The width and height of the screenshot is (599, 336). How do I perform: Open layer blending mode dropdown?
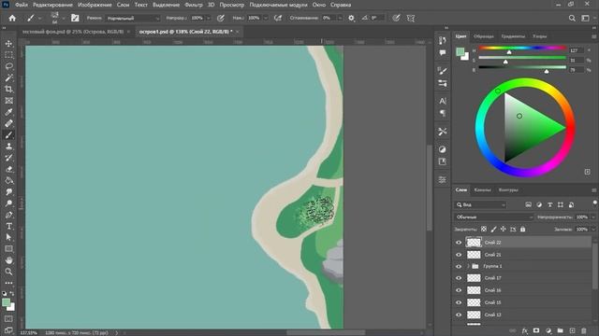pyautogui.click(x=493, y=217)
